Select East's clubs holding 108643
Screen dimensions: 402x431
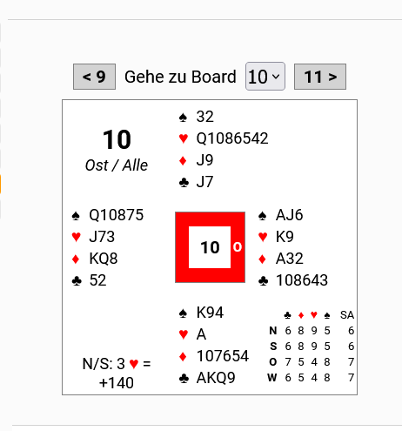[302, 280]
